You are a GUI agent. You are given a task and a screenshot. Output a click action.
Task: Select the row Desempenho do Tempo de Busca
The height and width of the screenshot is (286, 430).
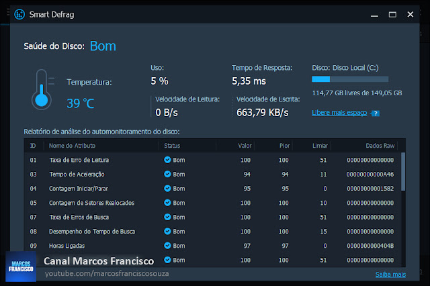tap(212, 232)
